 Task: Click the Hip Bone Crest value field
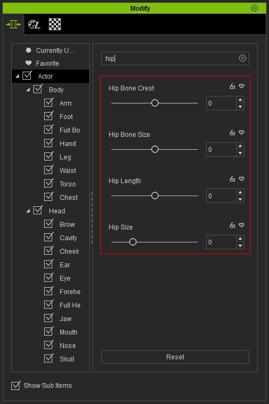pyautogui.click(x=221, y=103)
